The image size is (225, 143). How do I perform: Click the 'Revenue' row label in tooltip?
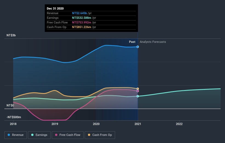pyautogui.click(x=53, y=13)
